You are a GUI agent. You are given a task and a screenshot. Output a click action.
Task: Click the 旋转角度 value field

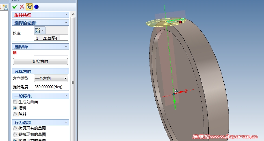51,87
